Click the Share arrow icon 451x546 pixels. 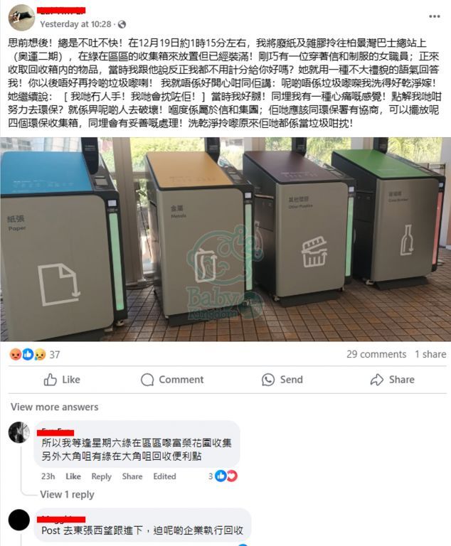click(377, 380)
